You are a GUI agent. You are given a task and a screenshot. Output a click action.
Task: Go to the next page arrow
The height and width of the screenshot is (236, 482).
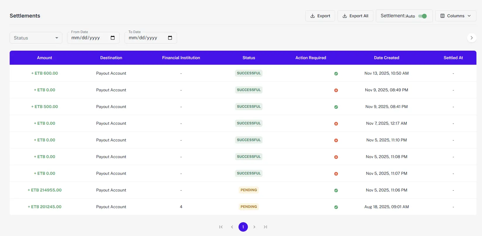coord(254,227)
